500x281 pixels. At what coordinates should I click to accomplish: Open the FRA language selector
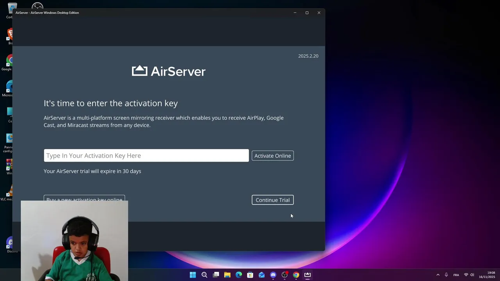point(456,275)
